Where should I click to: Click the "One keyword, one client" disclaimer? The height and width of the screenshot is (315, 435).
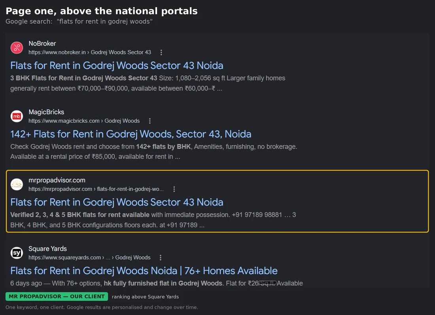click(102, 307)
